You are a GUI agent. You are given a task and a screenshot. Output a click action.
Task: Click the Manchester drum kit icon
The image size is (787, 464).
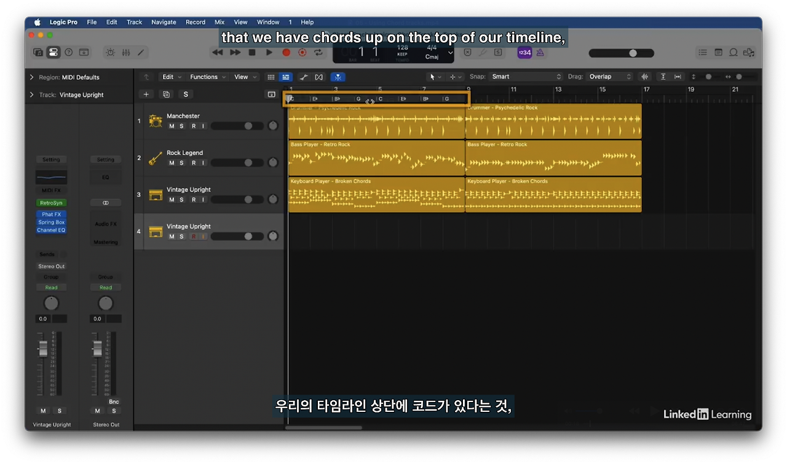coord(156,121)
